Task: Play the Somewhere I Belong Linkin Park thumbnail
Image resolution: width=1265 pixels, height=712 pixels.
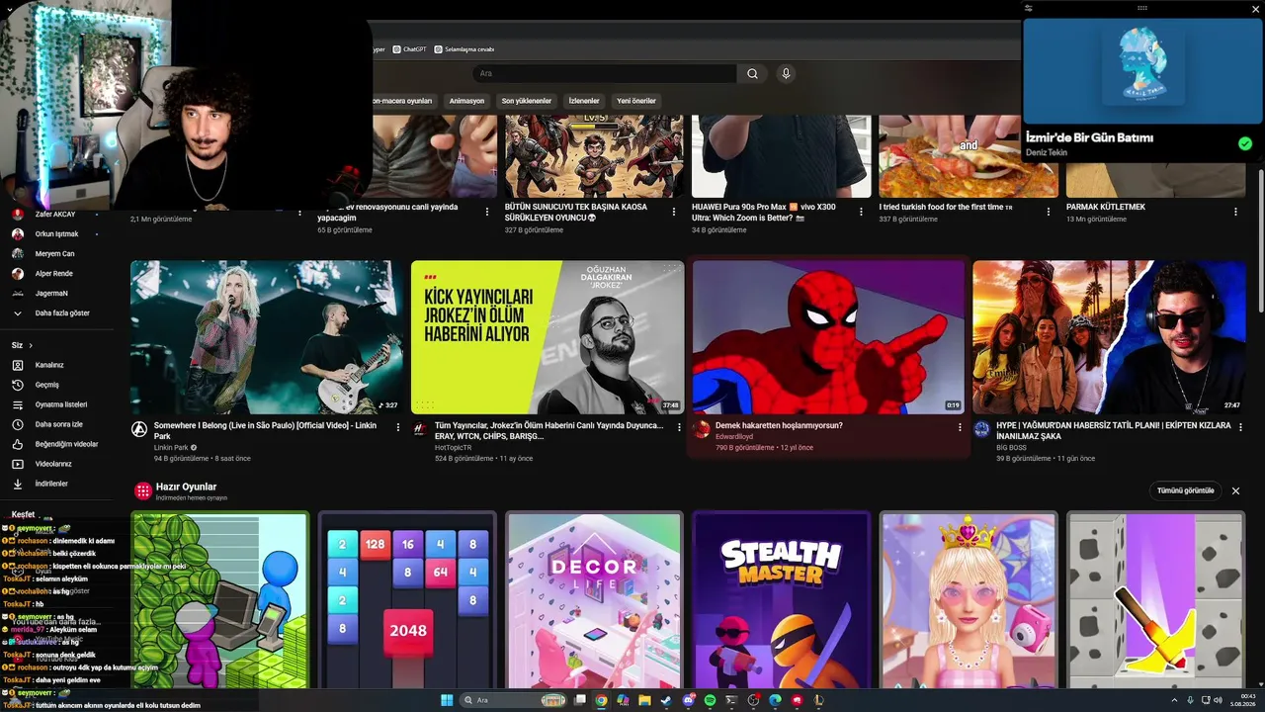Action: coord(267,337)
